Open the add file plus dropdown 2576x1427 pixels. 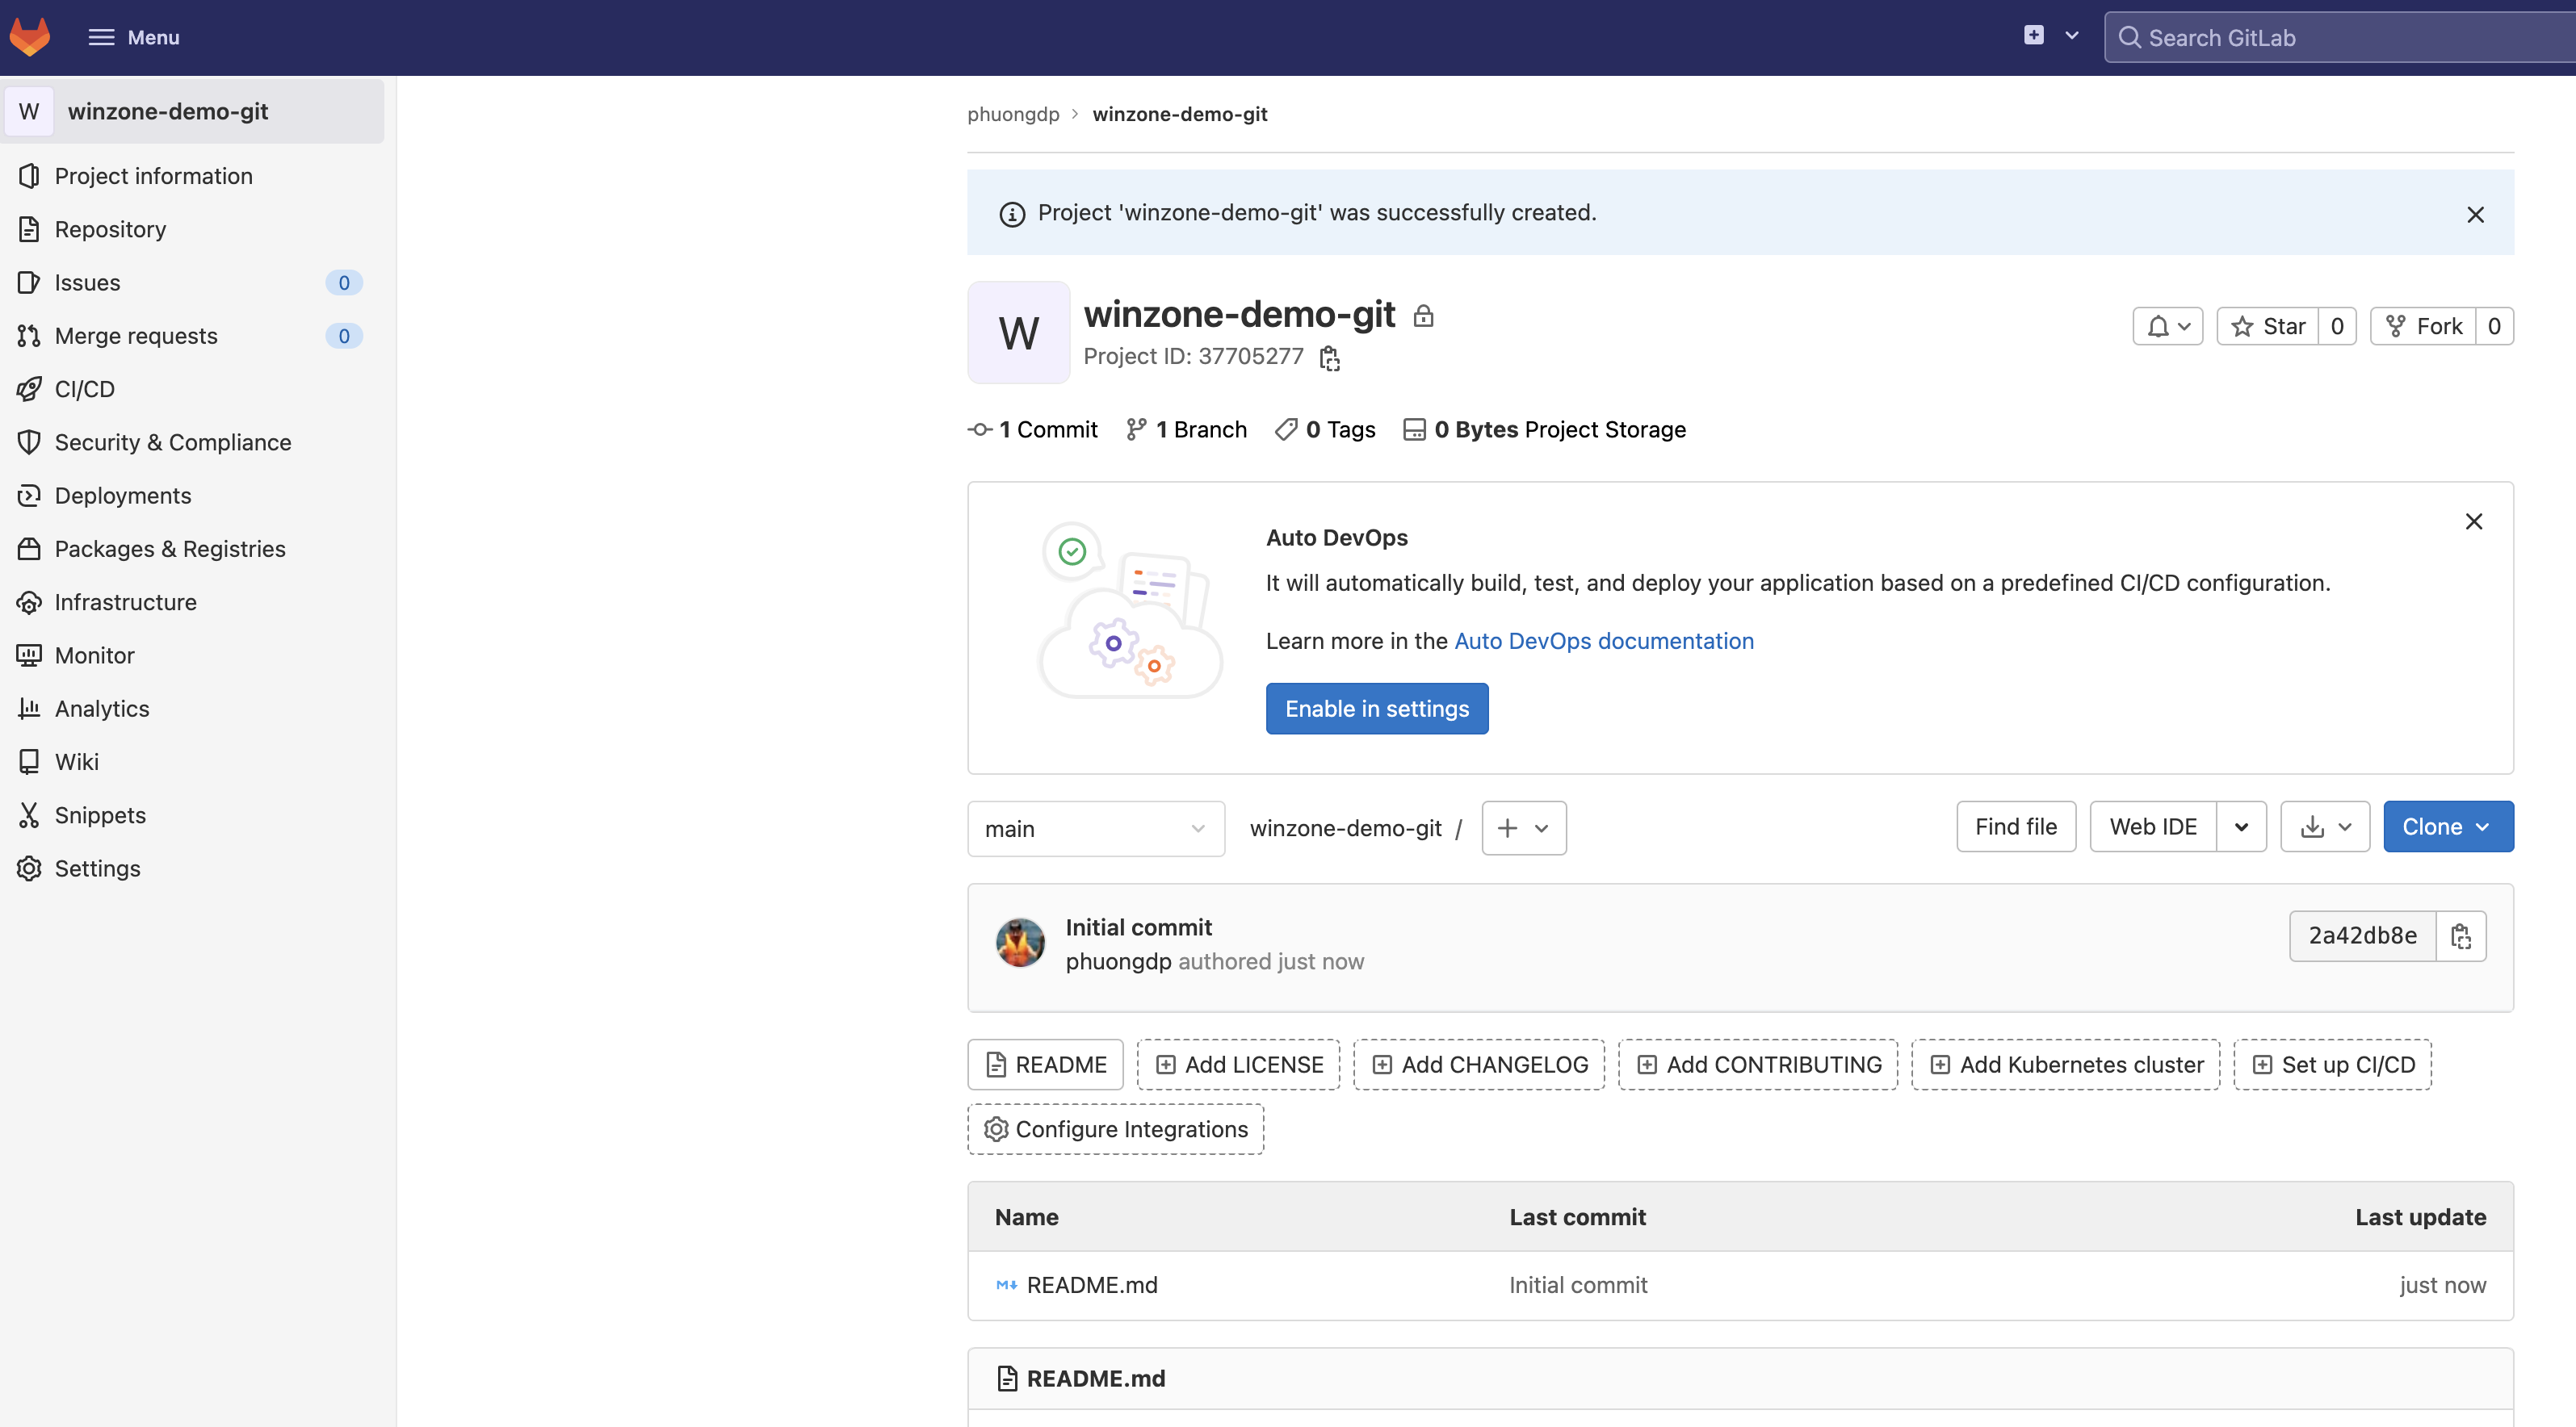point(1524,828)
